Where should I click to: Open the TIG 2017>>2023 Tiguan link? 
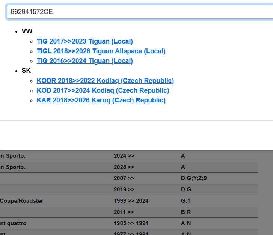84,41
